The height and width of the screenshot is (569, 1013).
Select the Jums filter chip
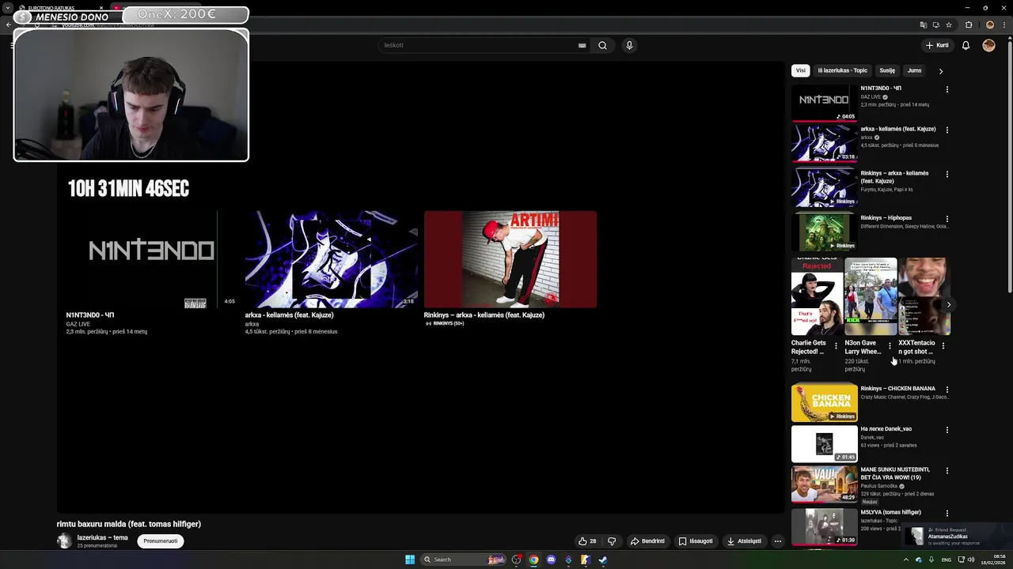pos(914,70)
